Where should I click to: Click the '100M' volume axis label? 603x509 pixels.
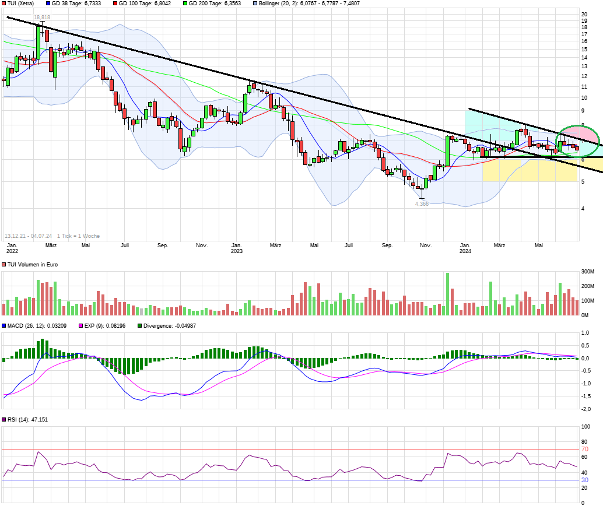click(x=588, y=301)
